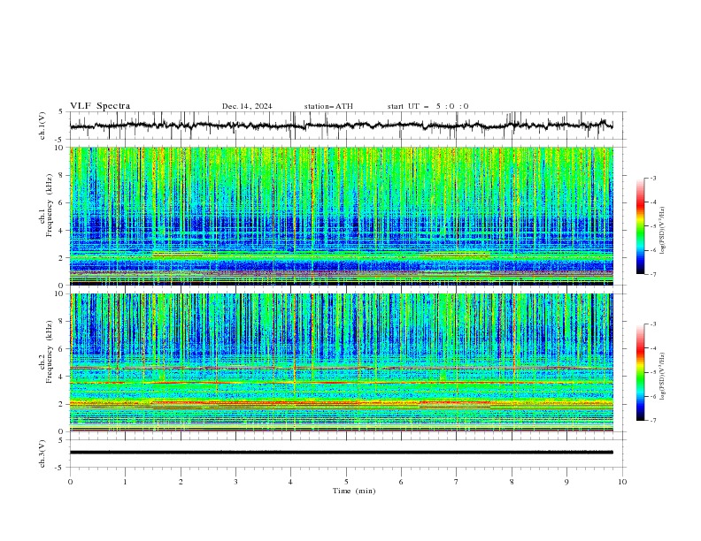
Task: Click the "station=ATH" label
Action: click(328, 106)
